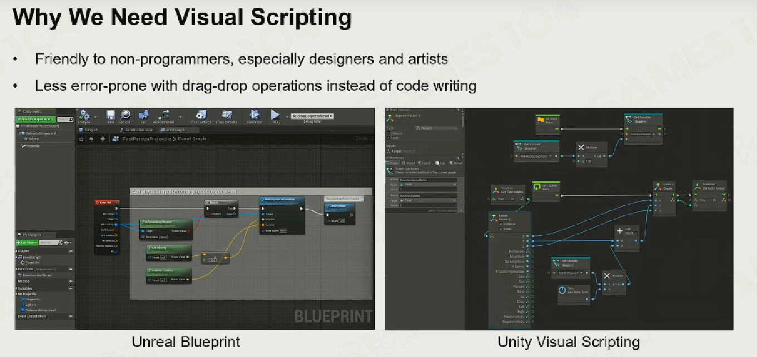Click the plus icon on the Macros row

pos(71,281)
